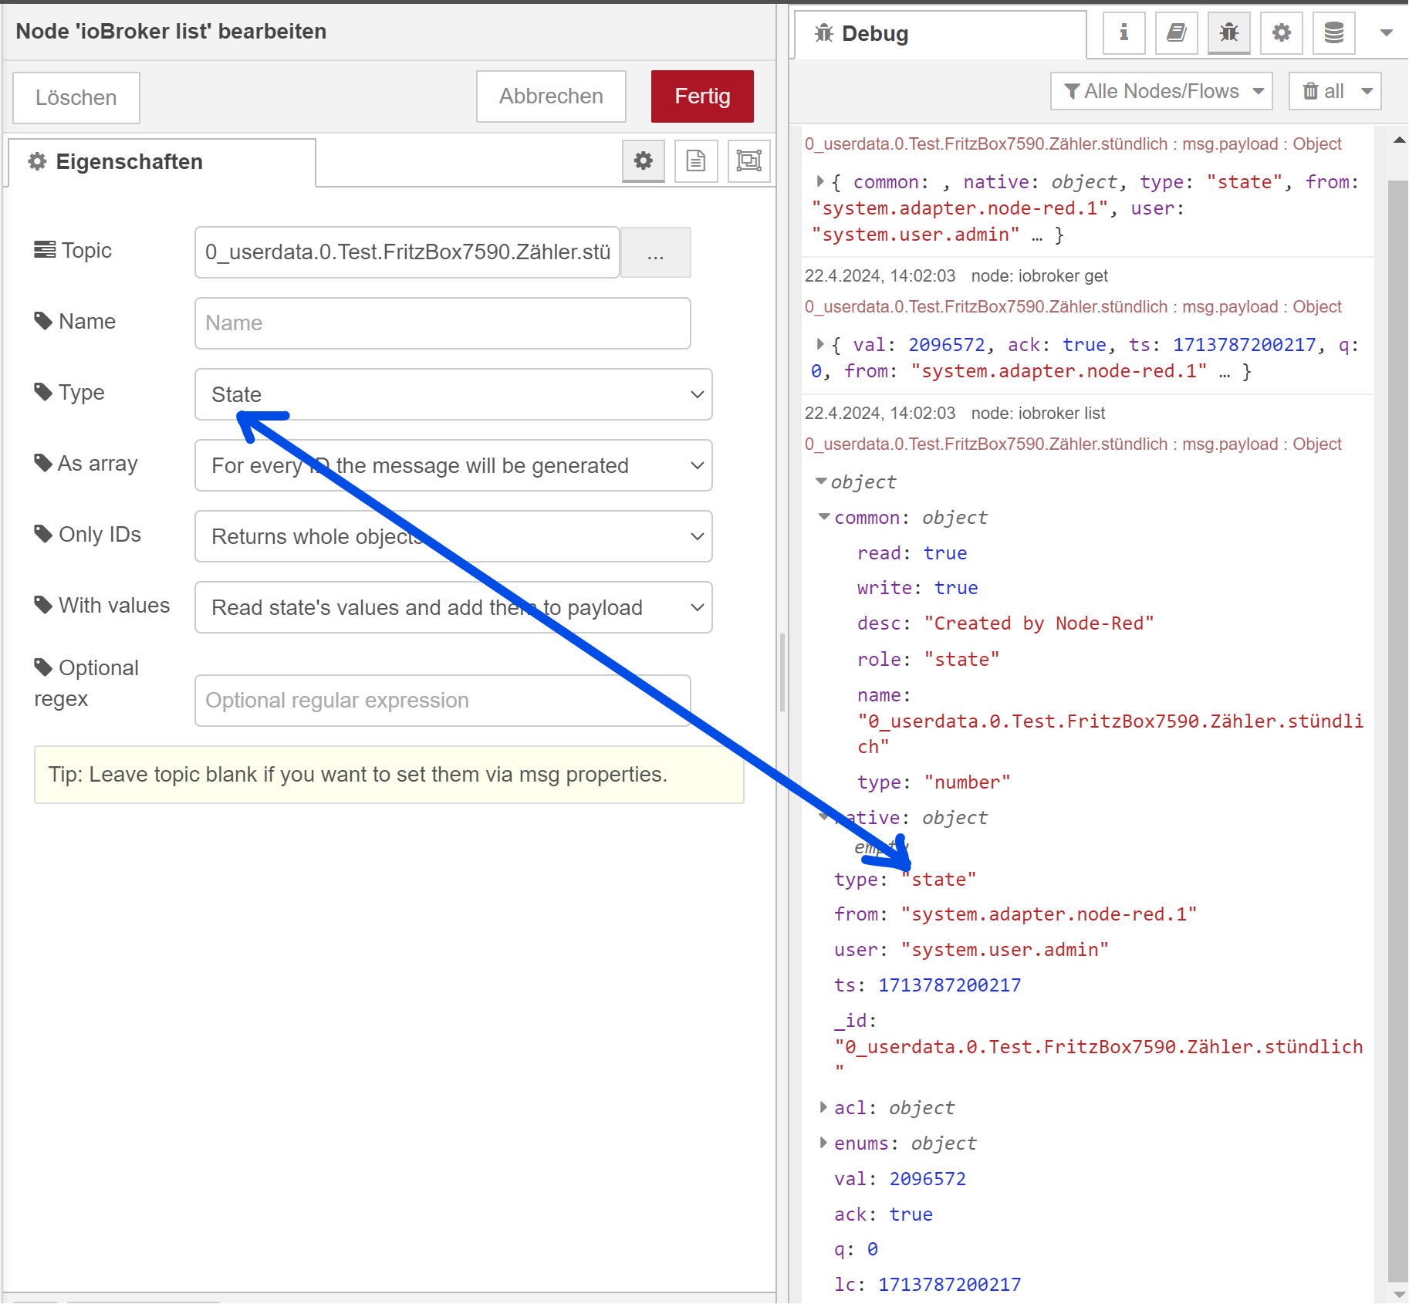Expand the acl: object node
Screen dimensions: 1409x1304
click(x=824, y=1107)
